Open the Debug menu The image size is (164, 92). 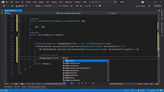coord(42,2)
